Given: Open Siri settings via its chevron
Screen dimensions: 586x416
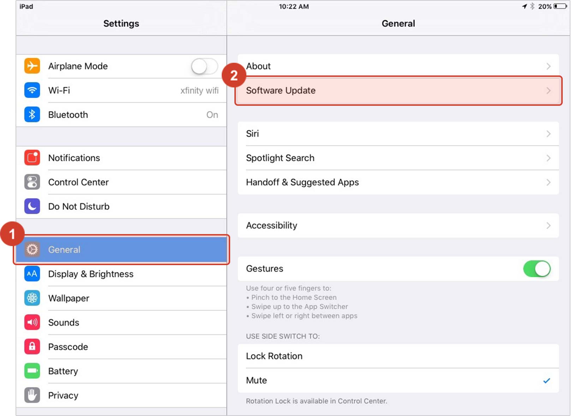Looking at the screenshot, I should pos(548,134).
